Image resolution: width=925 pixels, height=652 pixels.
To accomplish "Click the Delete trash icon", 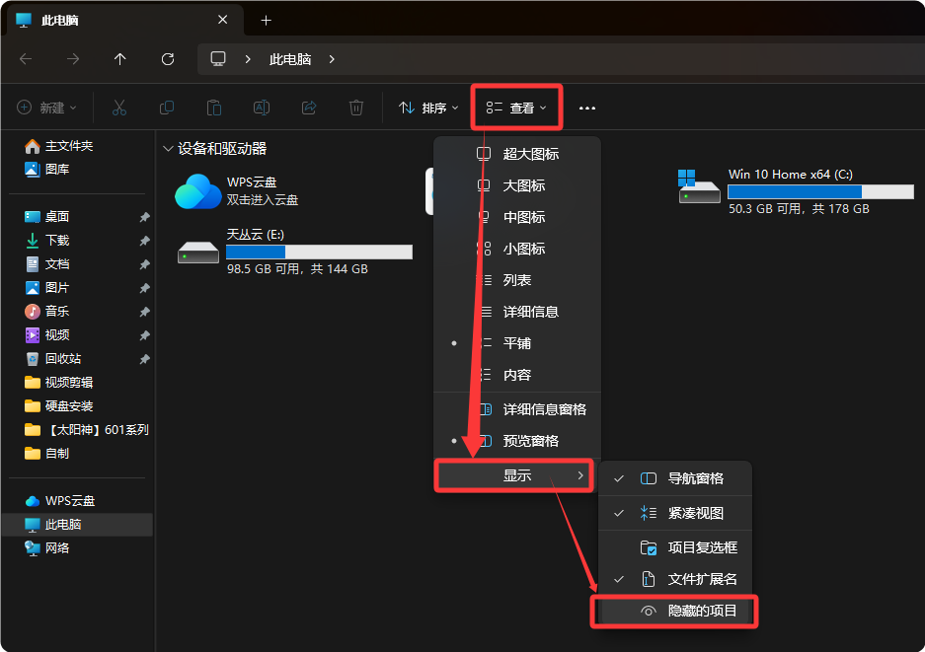I will coord(356,108).
